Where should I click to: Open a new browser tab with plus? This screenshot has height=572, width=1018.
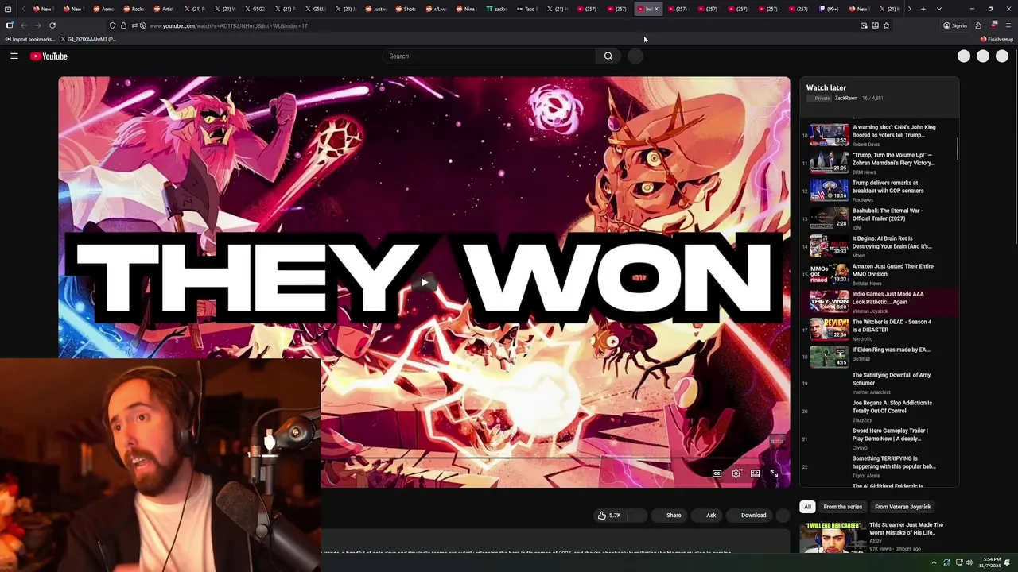click(x=923, y=9)
